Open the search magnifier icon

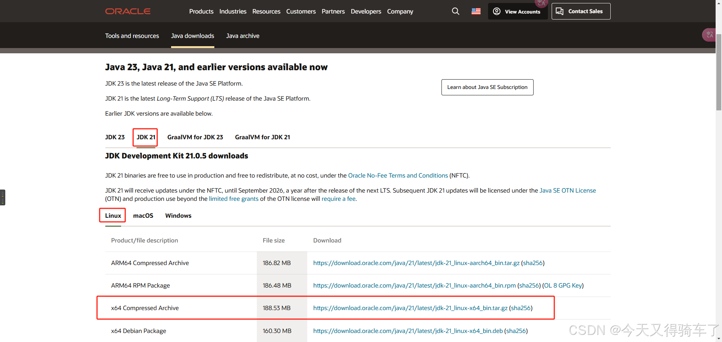pos(455,11)
